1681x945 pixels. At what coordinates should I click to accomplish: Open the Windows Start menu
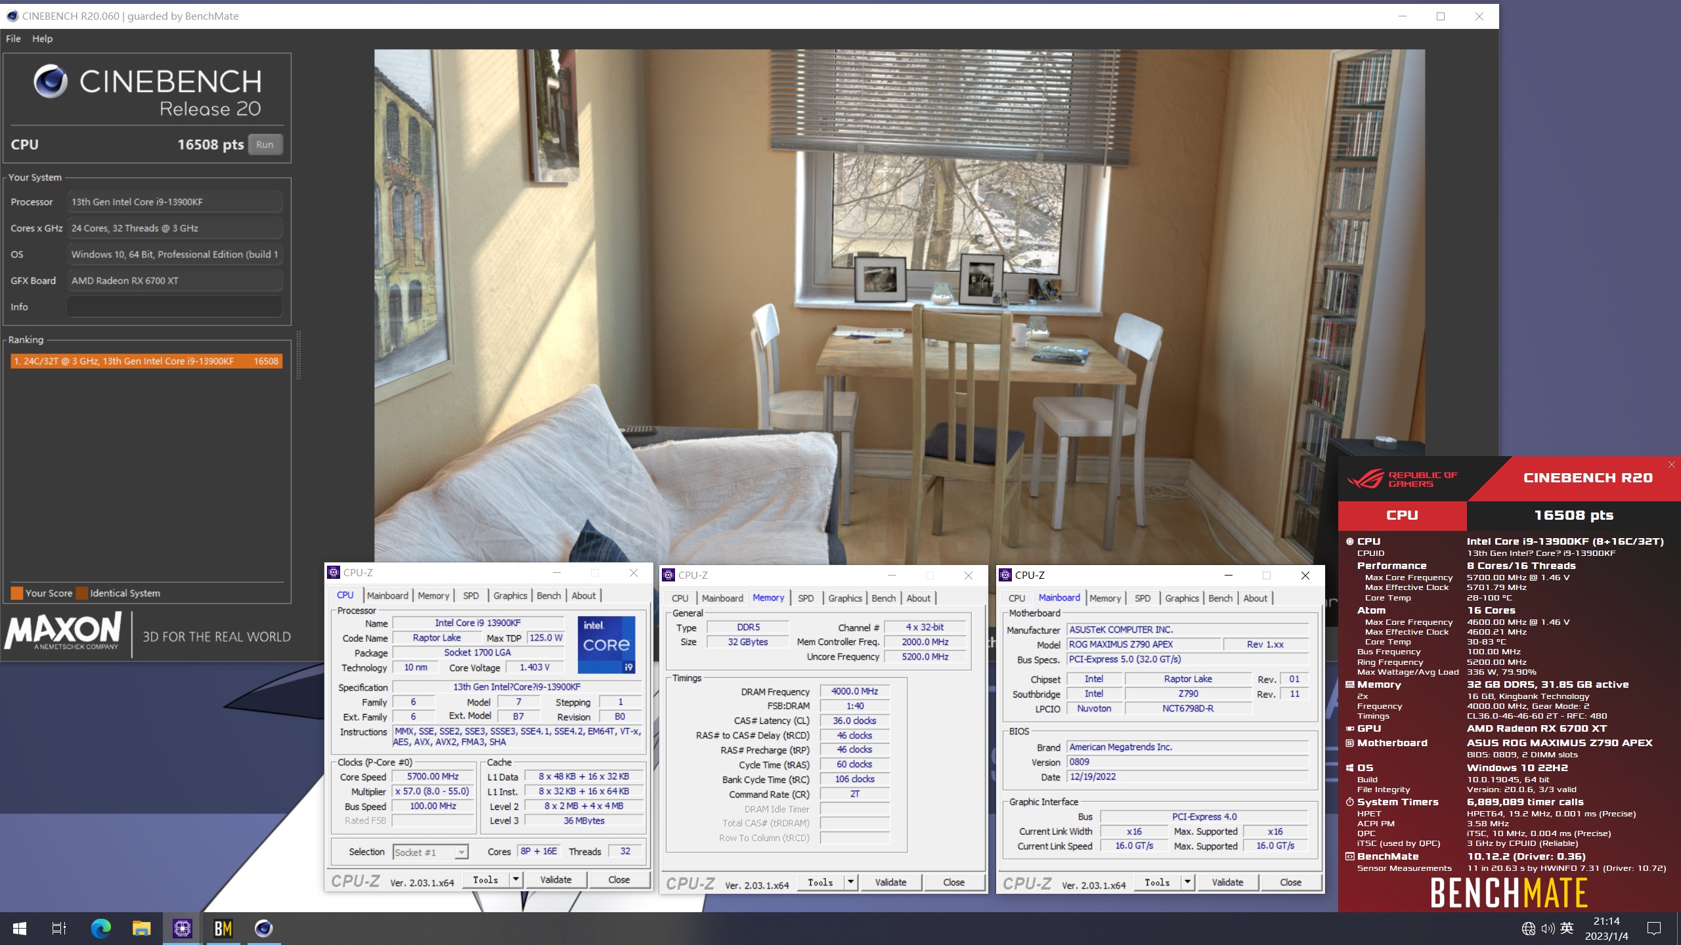pyautogui.click(x=20, y=928)
